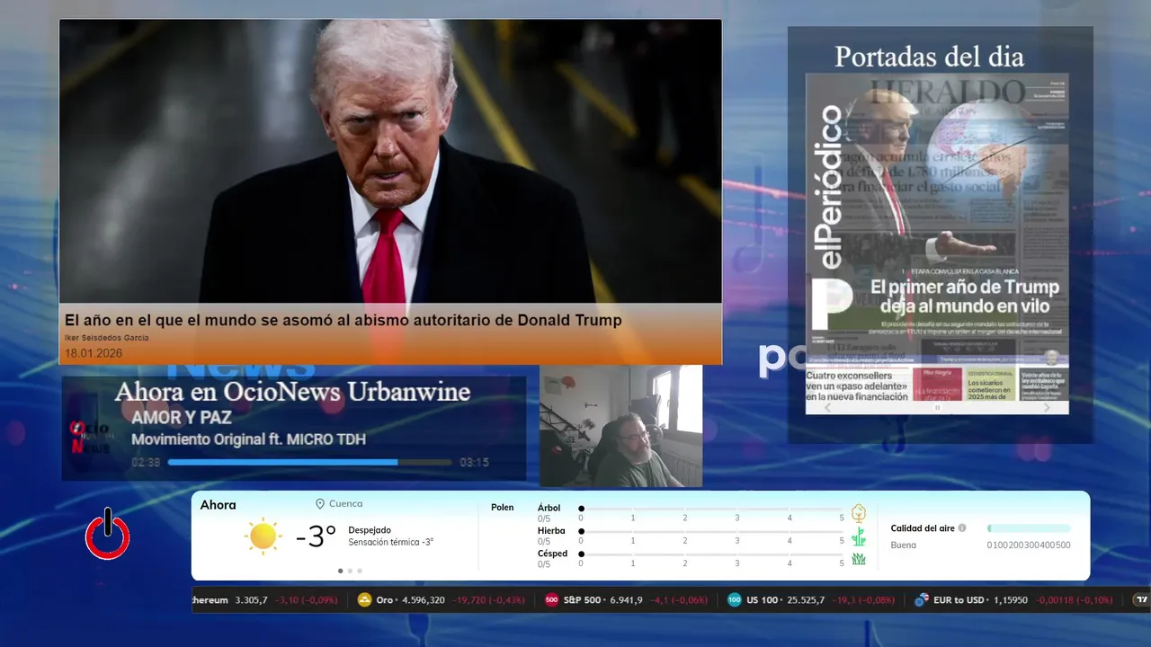Click elapsed time 02:38
The width and height of the screenshot is (1151, 647).
(146, 463)
